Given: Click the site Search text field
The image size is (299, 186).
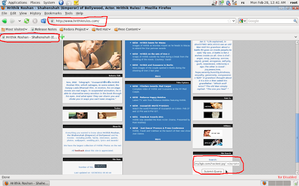Looking at the screenshot, I should pyautogui.click(x=217, y=164).
